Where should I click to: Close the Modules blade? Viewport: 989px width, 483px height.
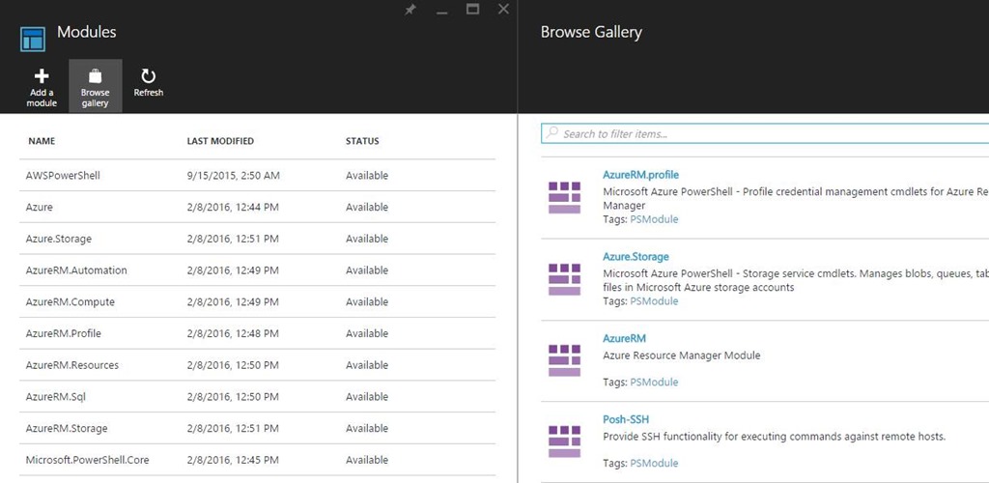pos(503,9)
